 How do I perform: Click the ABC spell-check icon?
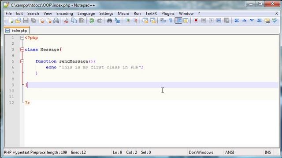point(275,21)
